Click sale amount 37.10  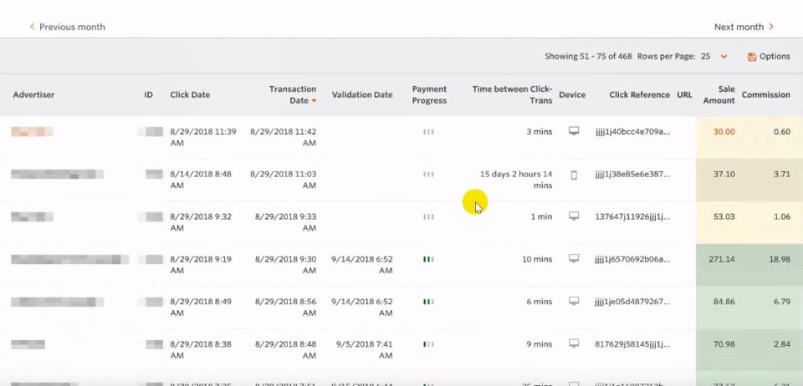point(724,175)
